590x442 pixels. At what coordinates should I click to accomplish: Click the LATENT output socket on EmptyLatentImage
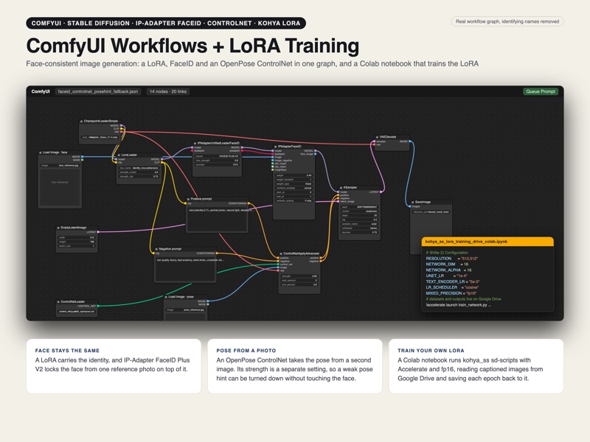98,232
